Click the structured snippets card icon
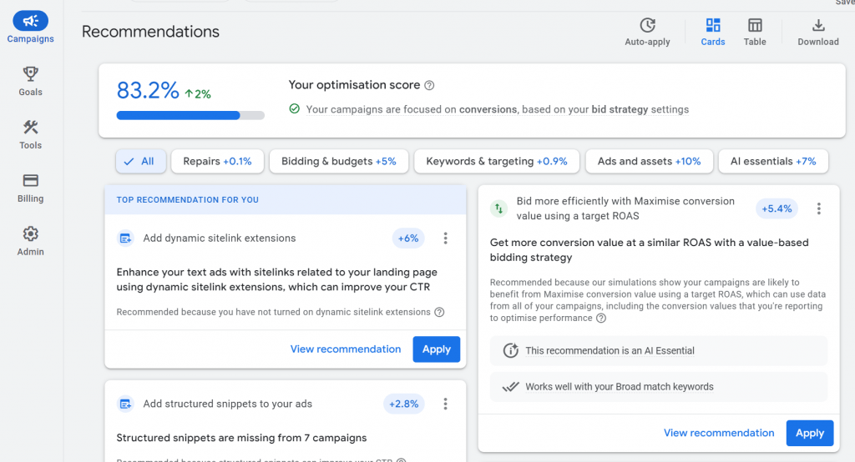855x462 pixels. 125,404
